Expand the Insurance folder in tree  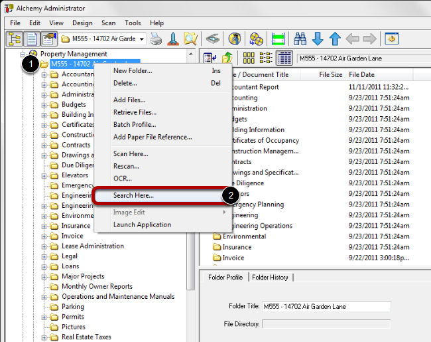[44, 226]
